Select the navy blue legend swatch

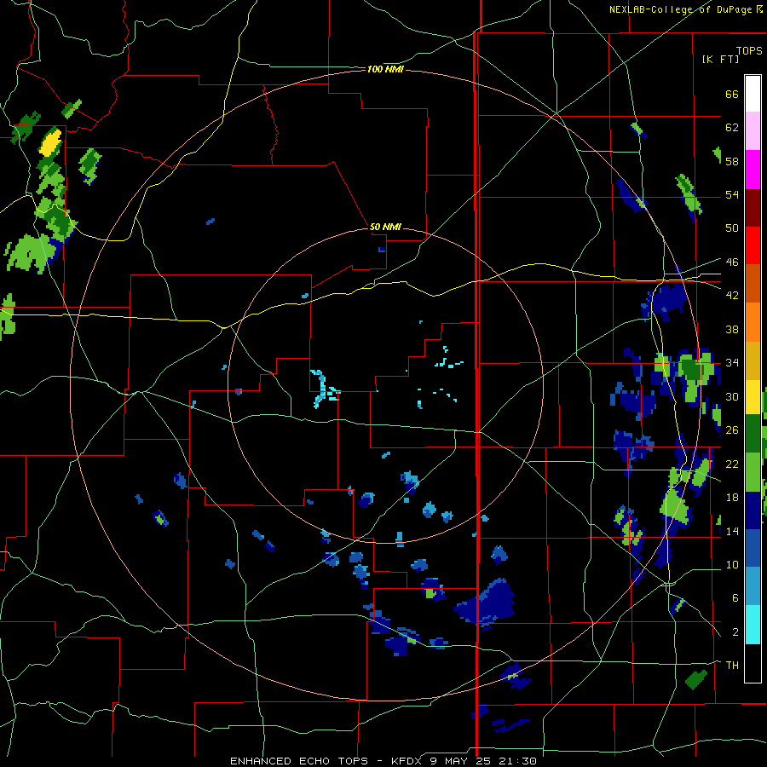point(753,510)
